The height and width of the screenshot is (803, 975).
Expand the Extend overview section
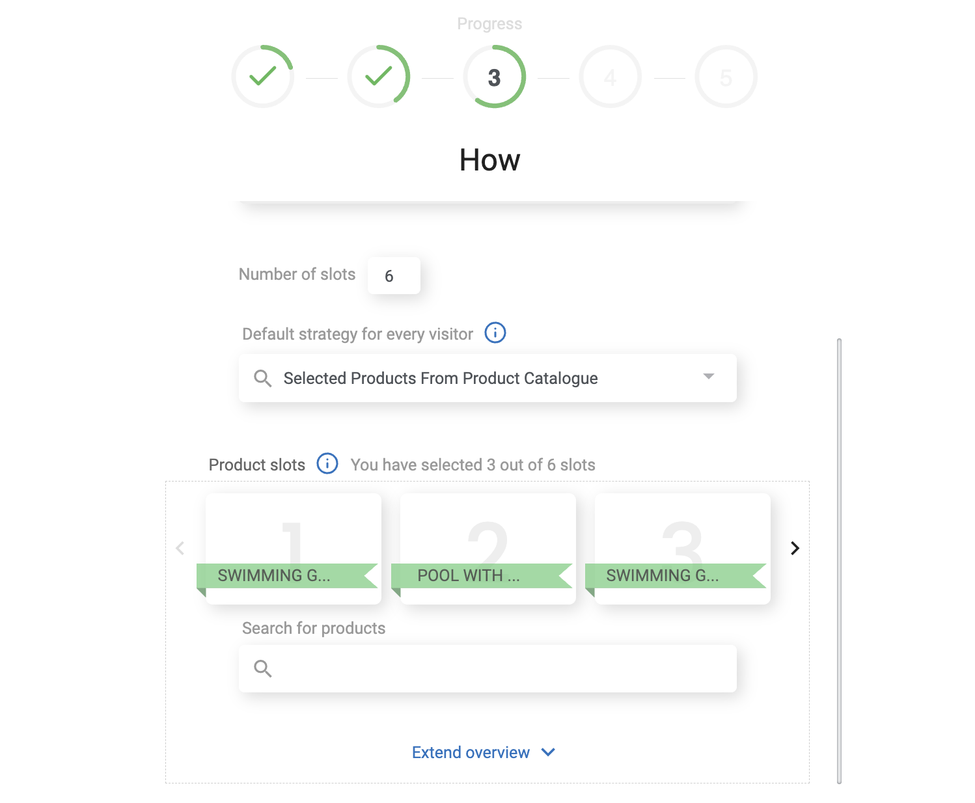pyautogui.click(x=547, y=752)
